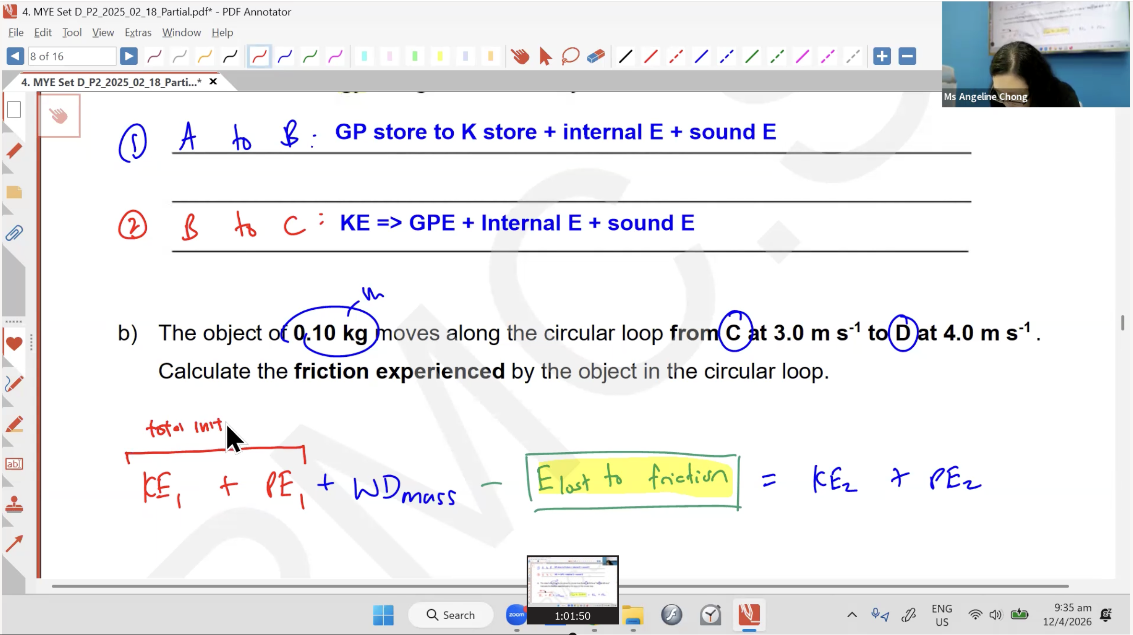Screen dimensions: 1133x635
Task: Select the orange pen preset
Action: [205, 57]
